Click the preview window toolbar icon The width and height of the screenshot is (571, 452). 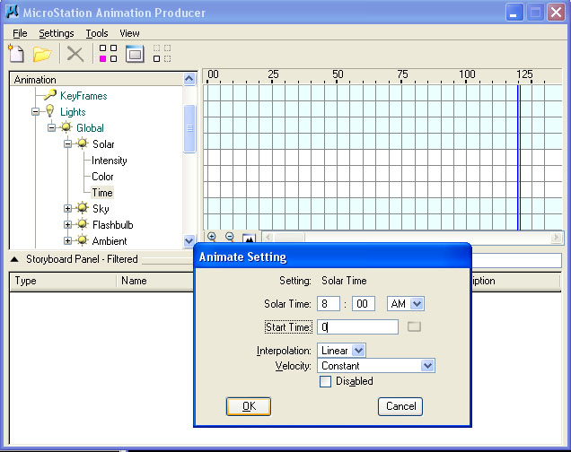pos(135,54)
